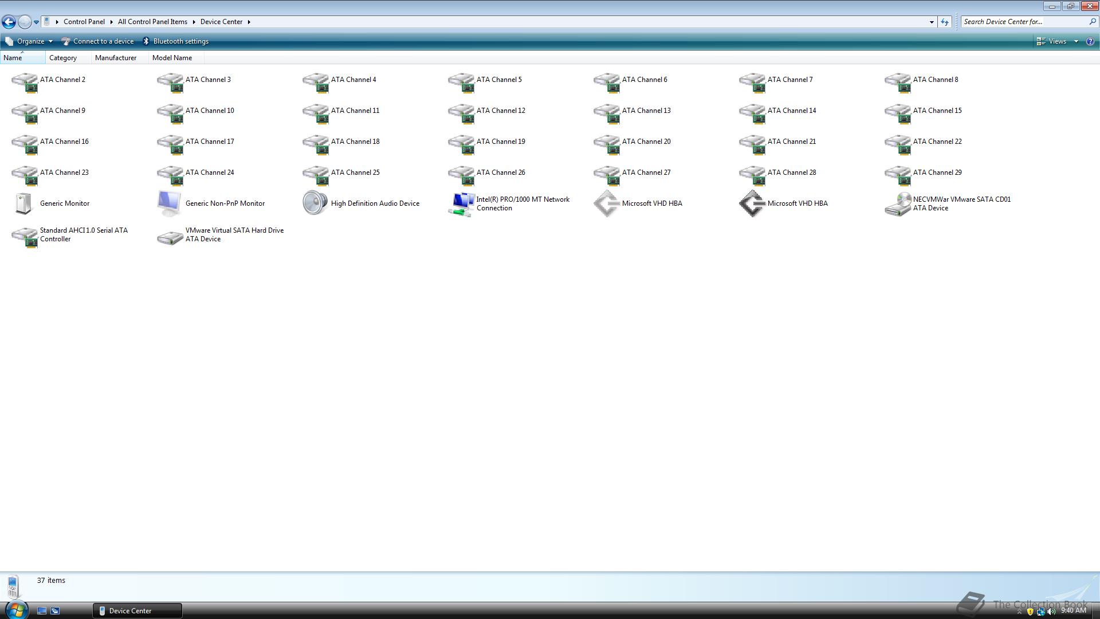Click the ATA Channel 25 device icon
Image resolution: width=1100 pixels, height=619 pixels.
click(x=316, y=175)
